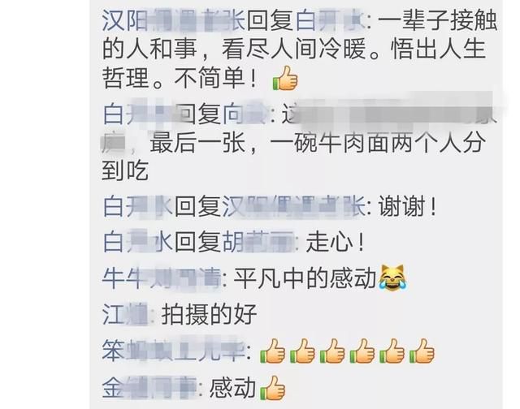520x409 pixels.
Task: Reply to the "拍摄的好" comment text
Action: pyautogui.click(x=210, y=314)
